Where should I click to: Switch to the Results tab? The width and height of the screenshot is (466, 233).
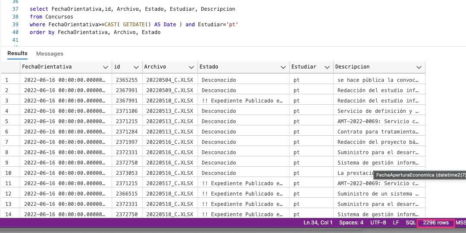click(x=17, y=53)
